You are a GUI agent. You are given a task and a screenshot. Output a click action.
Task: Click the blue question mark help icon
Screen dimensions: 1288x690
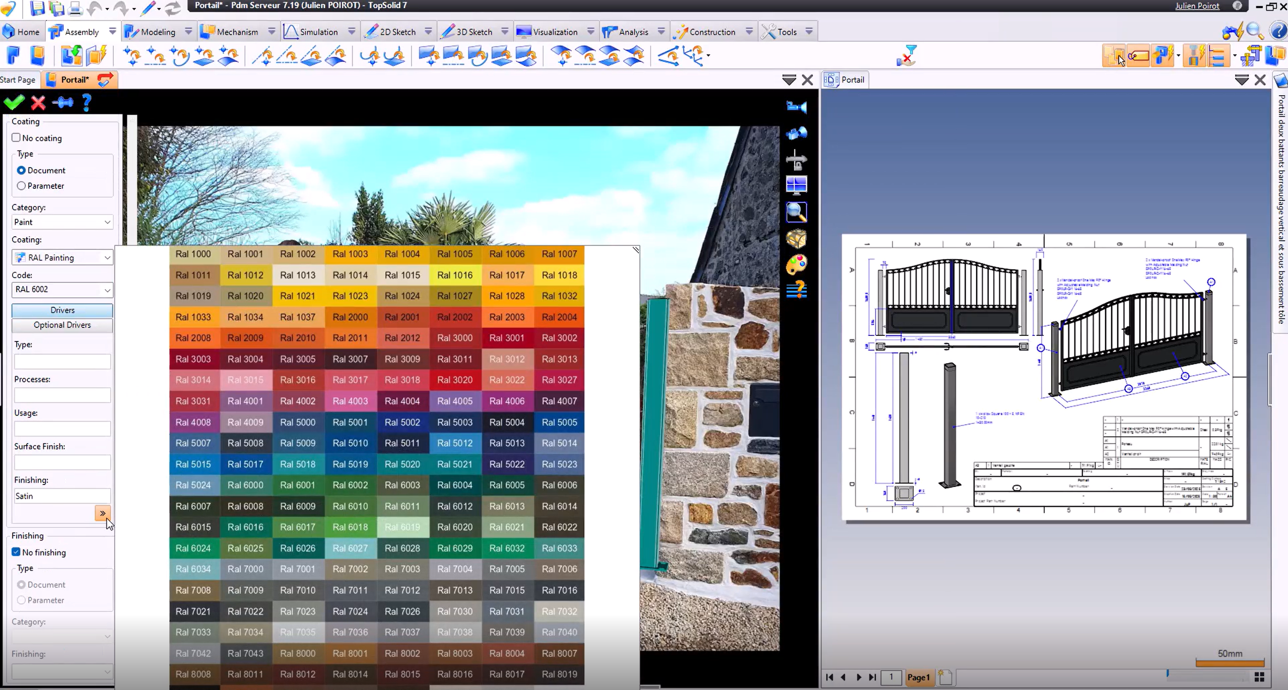point(87,102)
